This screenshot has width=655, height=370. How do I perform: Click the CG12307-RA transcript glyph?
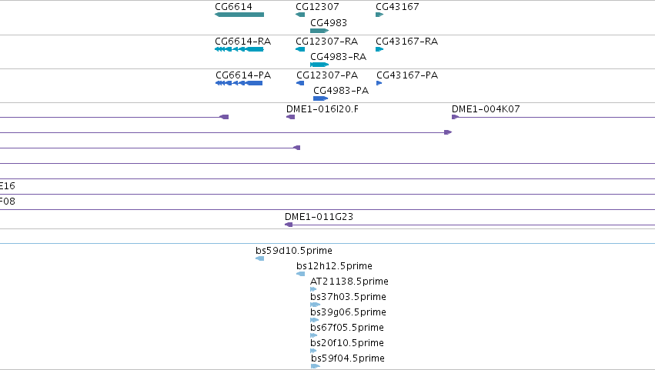click(300, 49)
